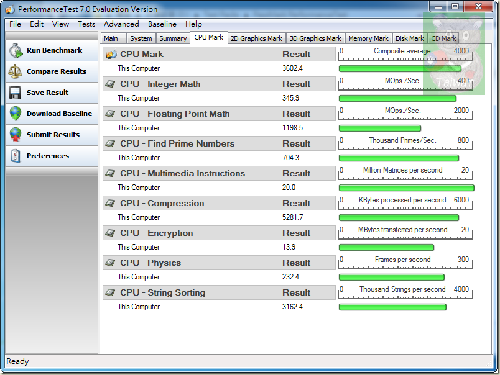Viewport: 500px width, 375px height.
Task: Switch to the CD Mark tab
Action: [443, 38]
